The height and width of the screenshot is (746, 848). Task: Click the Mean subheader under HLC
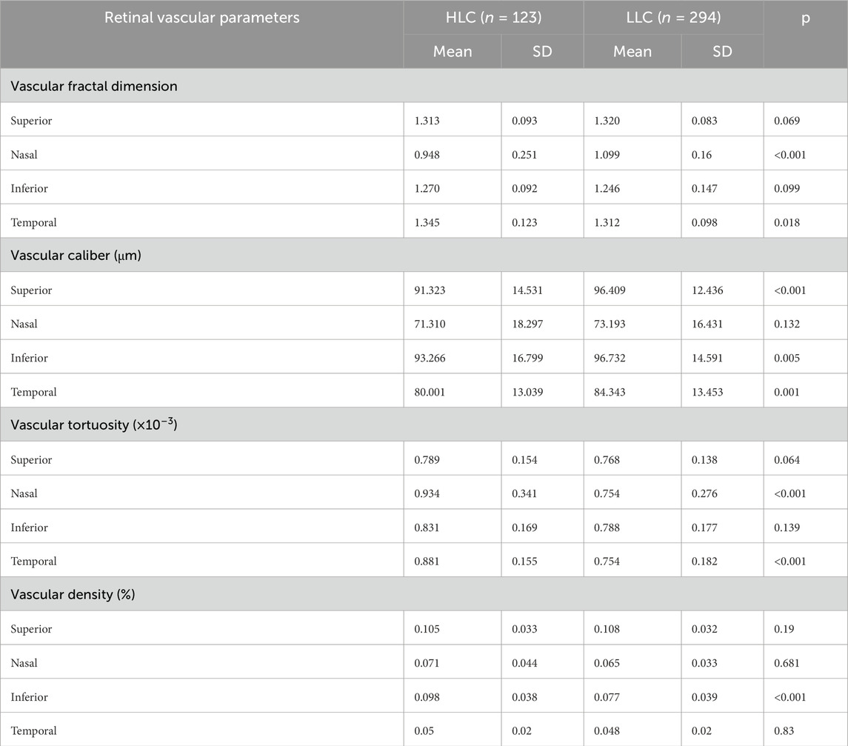pos(453,52)
